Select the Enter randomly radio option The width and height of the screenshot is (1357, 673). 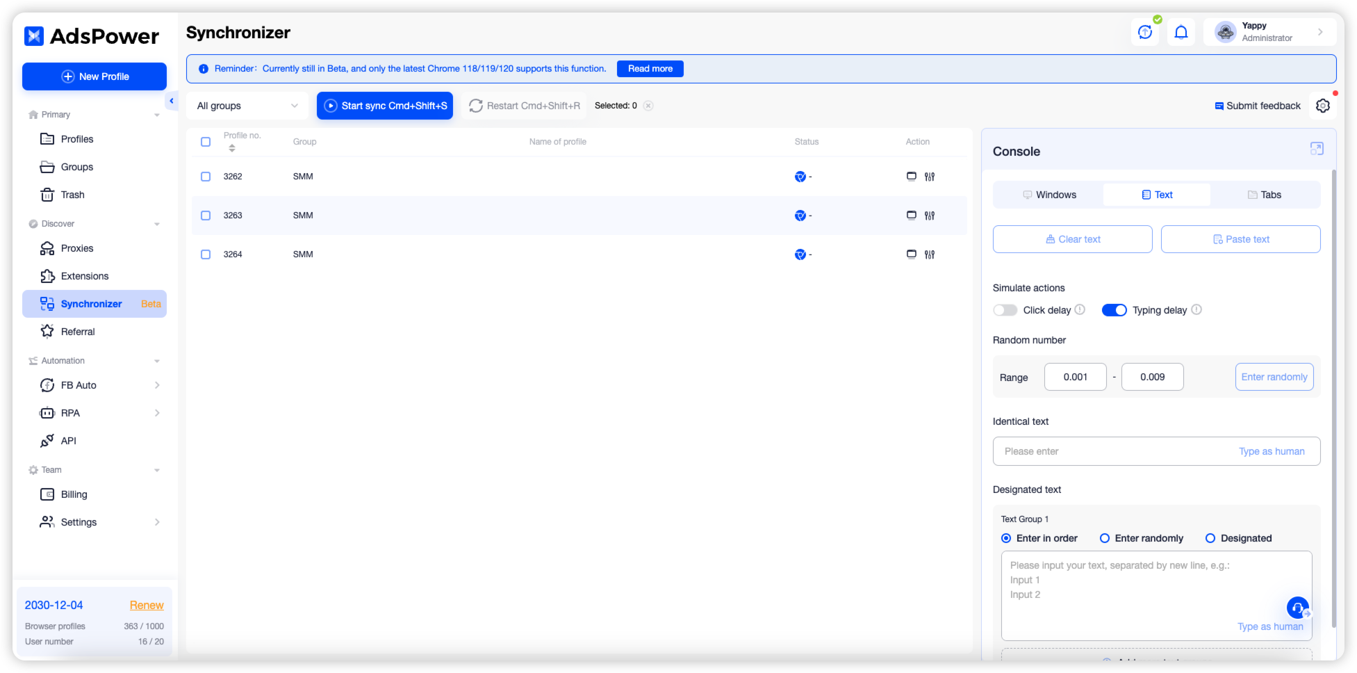point(1105,538)
